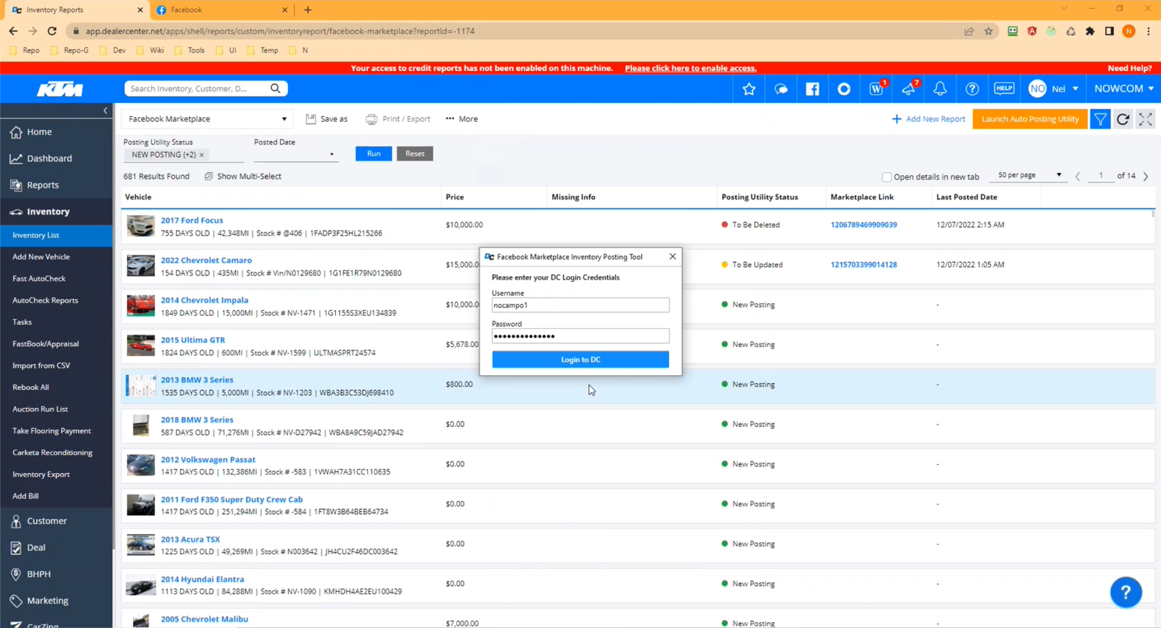Viewport: 1161px width, 628px height.
Task: Open the favorites star icon in header
Action: (749, 89)
